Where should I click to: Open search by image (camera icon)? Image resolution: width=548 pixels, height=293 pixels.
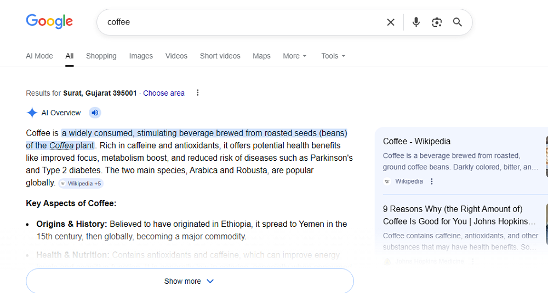pos(437,22)
